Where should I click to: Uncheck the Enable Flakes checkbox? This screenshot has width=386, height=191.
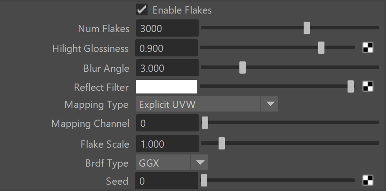point(142,10)
